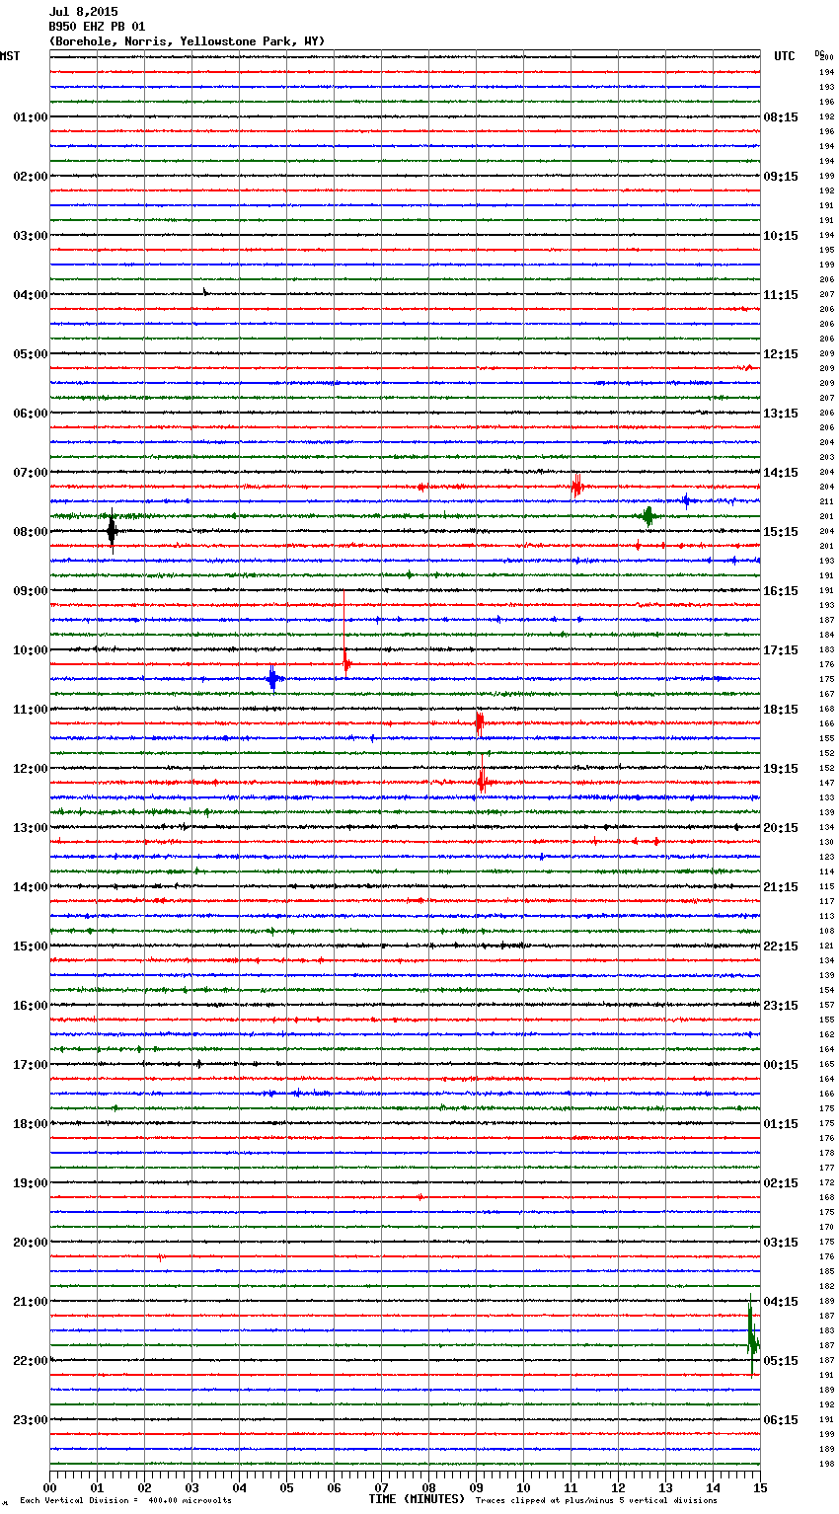Viewport: 839px width, 1514px height.
Task: Click the date header "Jul 8,2015"
Action: (83, 12)
